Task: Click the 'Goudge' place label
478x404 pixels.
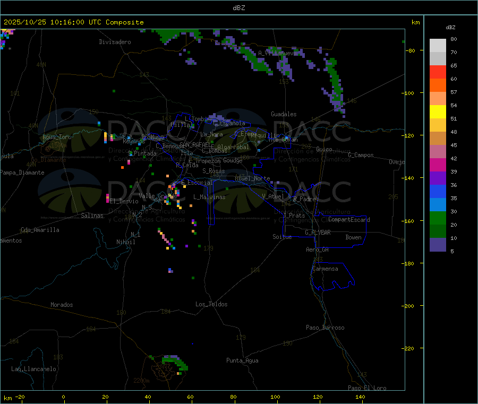Action: pyautogui.click(x=233, y=160)
